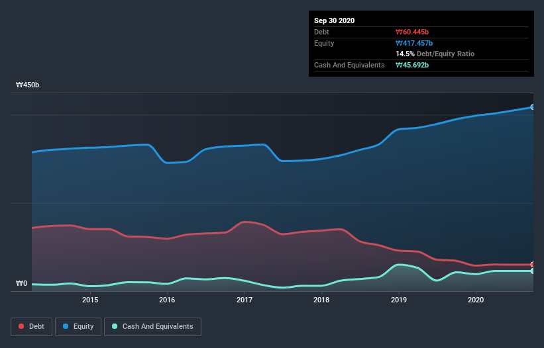This screenshot has width=544, height=348.
Task: Click the 2016 x-axis label
Action: (x=167, y=300)
